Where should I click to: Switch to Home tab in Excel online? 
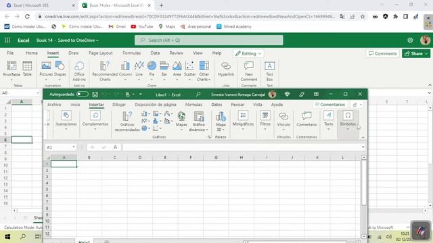(x=32, y=53)
